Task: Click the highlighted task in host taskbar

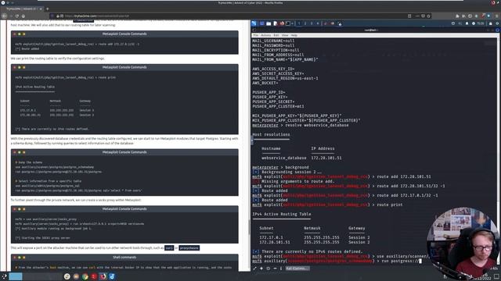Action: [16, 276]
